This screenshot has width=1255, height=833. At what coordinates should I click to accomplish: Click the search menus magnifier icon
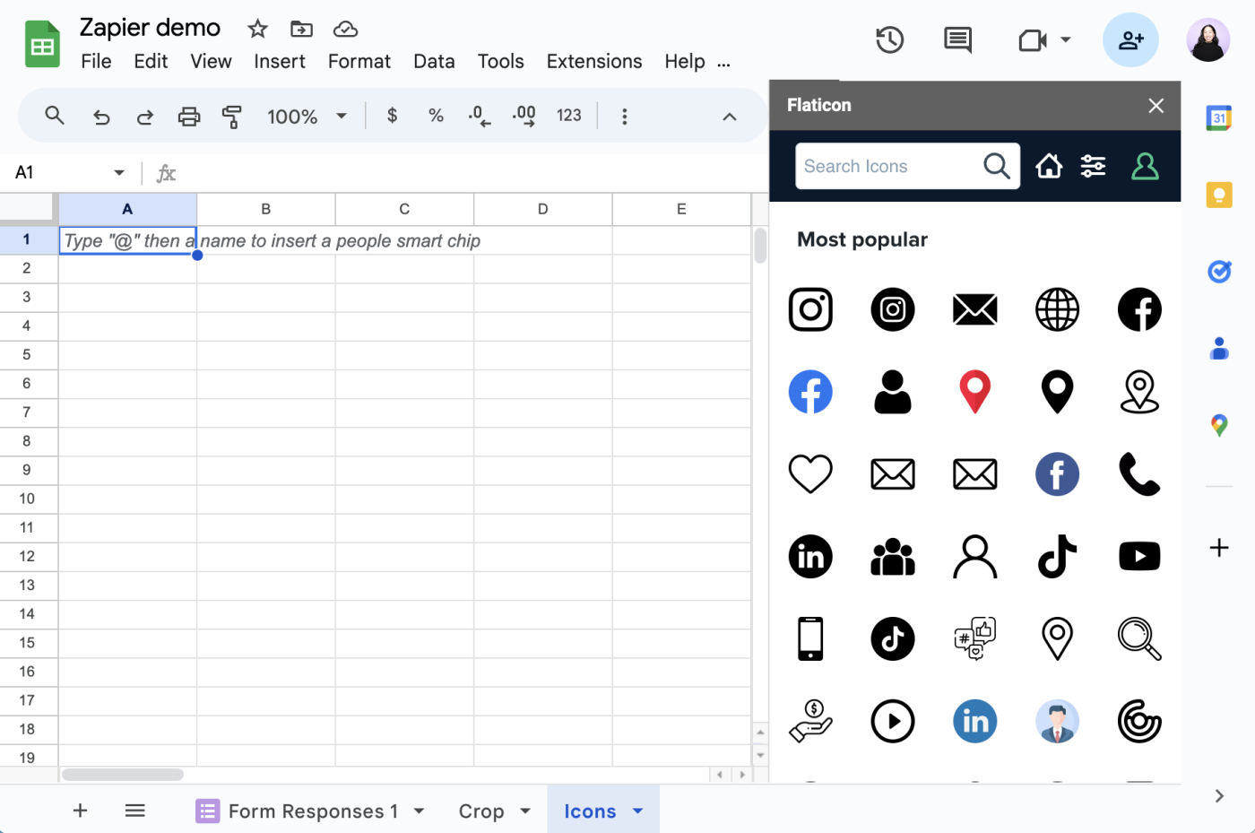pos(55,116)
